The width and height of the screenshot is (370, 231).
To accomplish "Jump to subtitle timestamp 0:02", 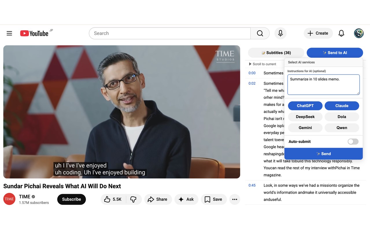I will (252, 83).
